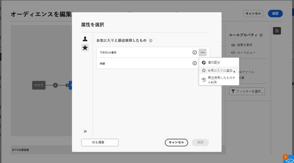The width and height of the screenshot is (294, 163).
Task: Click info icon next to お気に入りと最近使用したもの
Action: [x=151, y=40]
